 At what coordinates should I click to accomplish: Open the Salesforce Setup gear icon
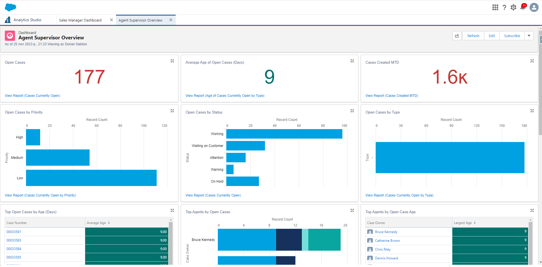point(513,7)
